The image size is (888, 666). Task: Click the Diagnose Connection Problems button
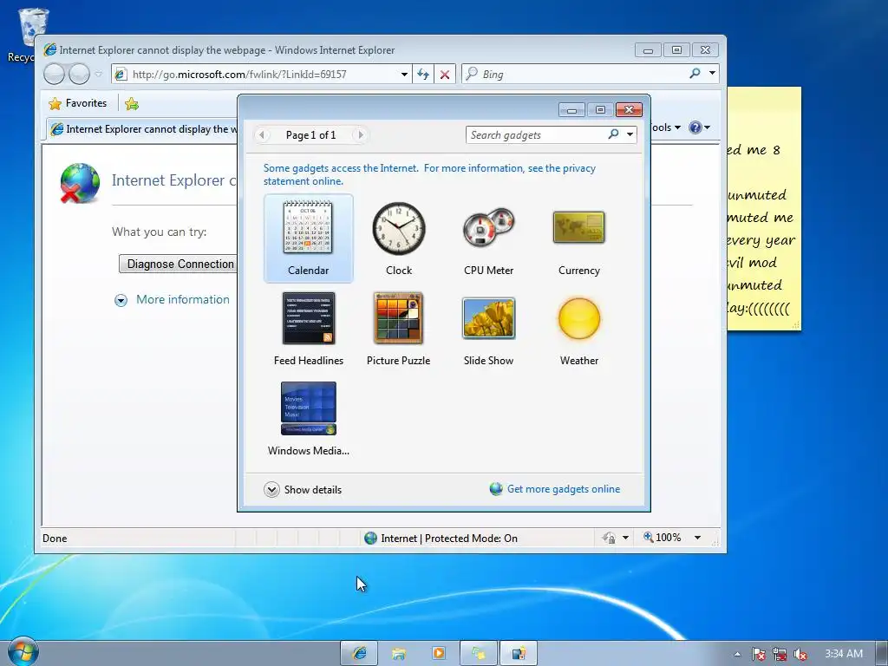(179, 264)
